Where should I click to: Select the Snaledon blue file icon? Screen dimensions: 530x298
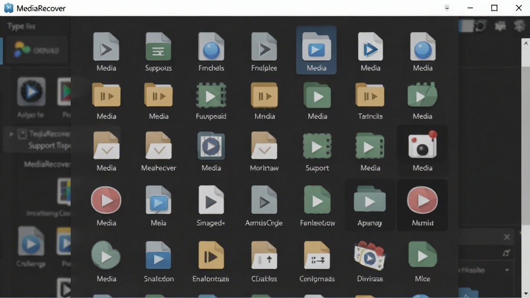[158, 256]
